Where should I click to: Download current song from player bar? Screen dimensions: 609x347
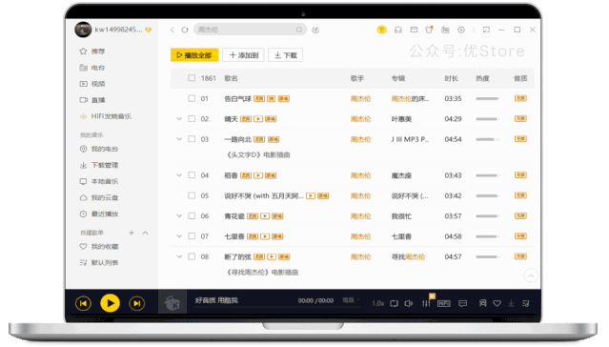tap(511, 303)
